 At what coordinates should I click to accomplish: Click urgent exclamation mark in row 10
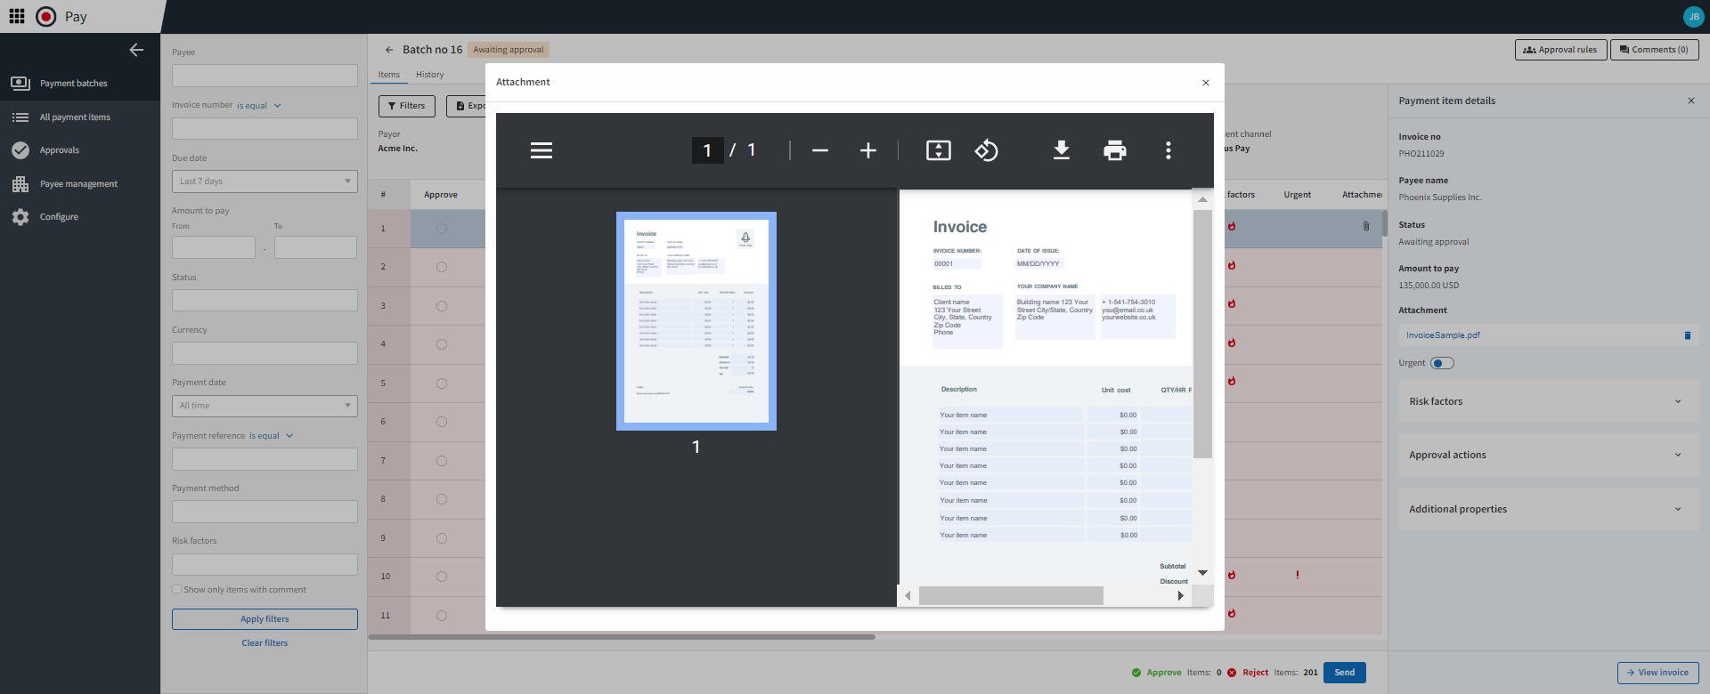[1298, 575]
